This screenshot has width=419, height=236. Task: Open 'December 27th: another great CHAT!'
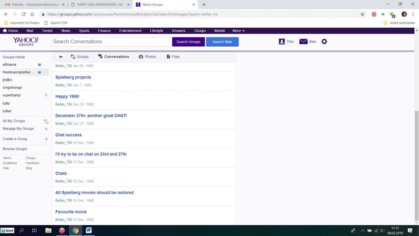tap(91, 116)
